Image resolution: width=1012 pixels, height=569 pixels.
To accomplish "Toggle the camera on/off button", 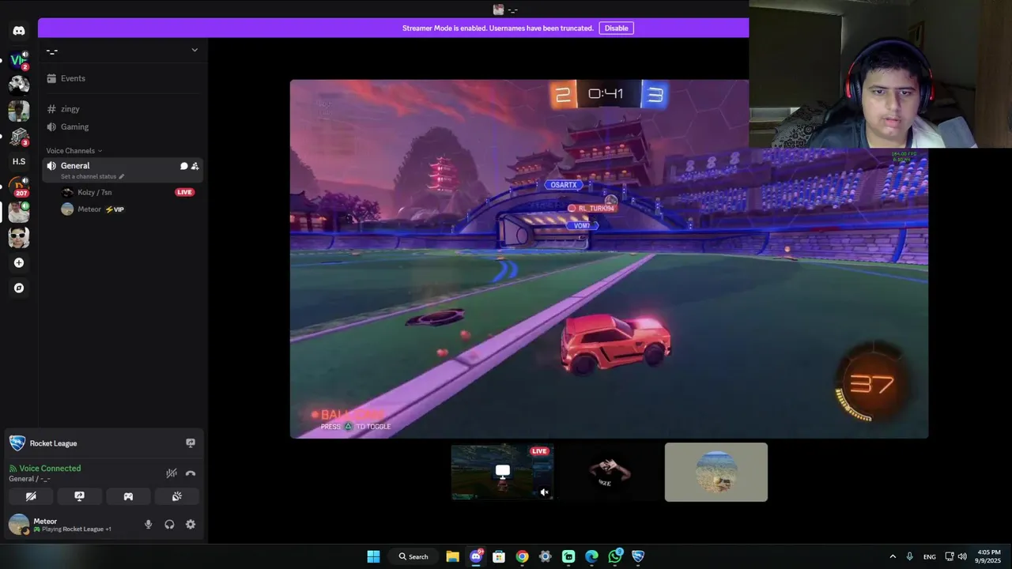I will [31, 496].
